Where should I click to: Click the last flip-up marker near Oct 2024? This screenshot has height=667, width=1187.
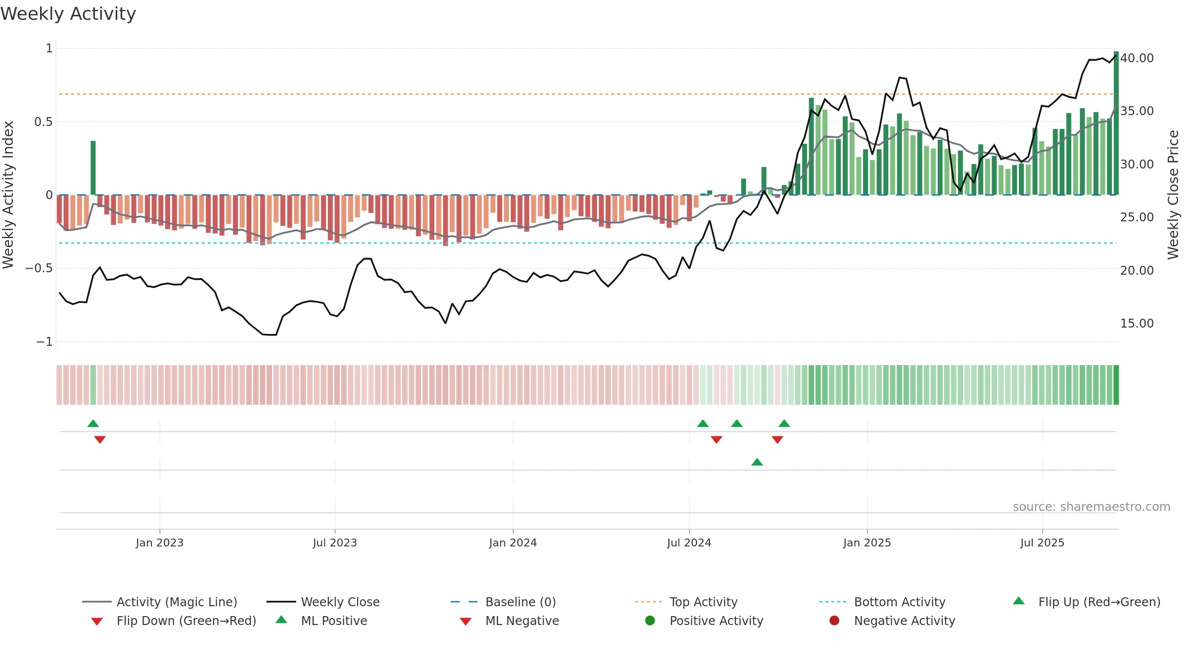tap(784, 423)
